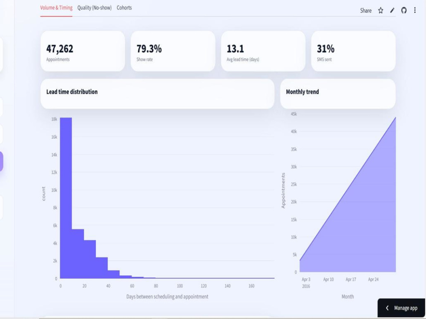Image resolution: width=426 pixels, height=319 pixels.
Task: Click the pencil edit icon
Action: [x=392, y=11]
